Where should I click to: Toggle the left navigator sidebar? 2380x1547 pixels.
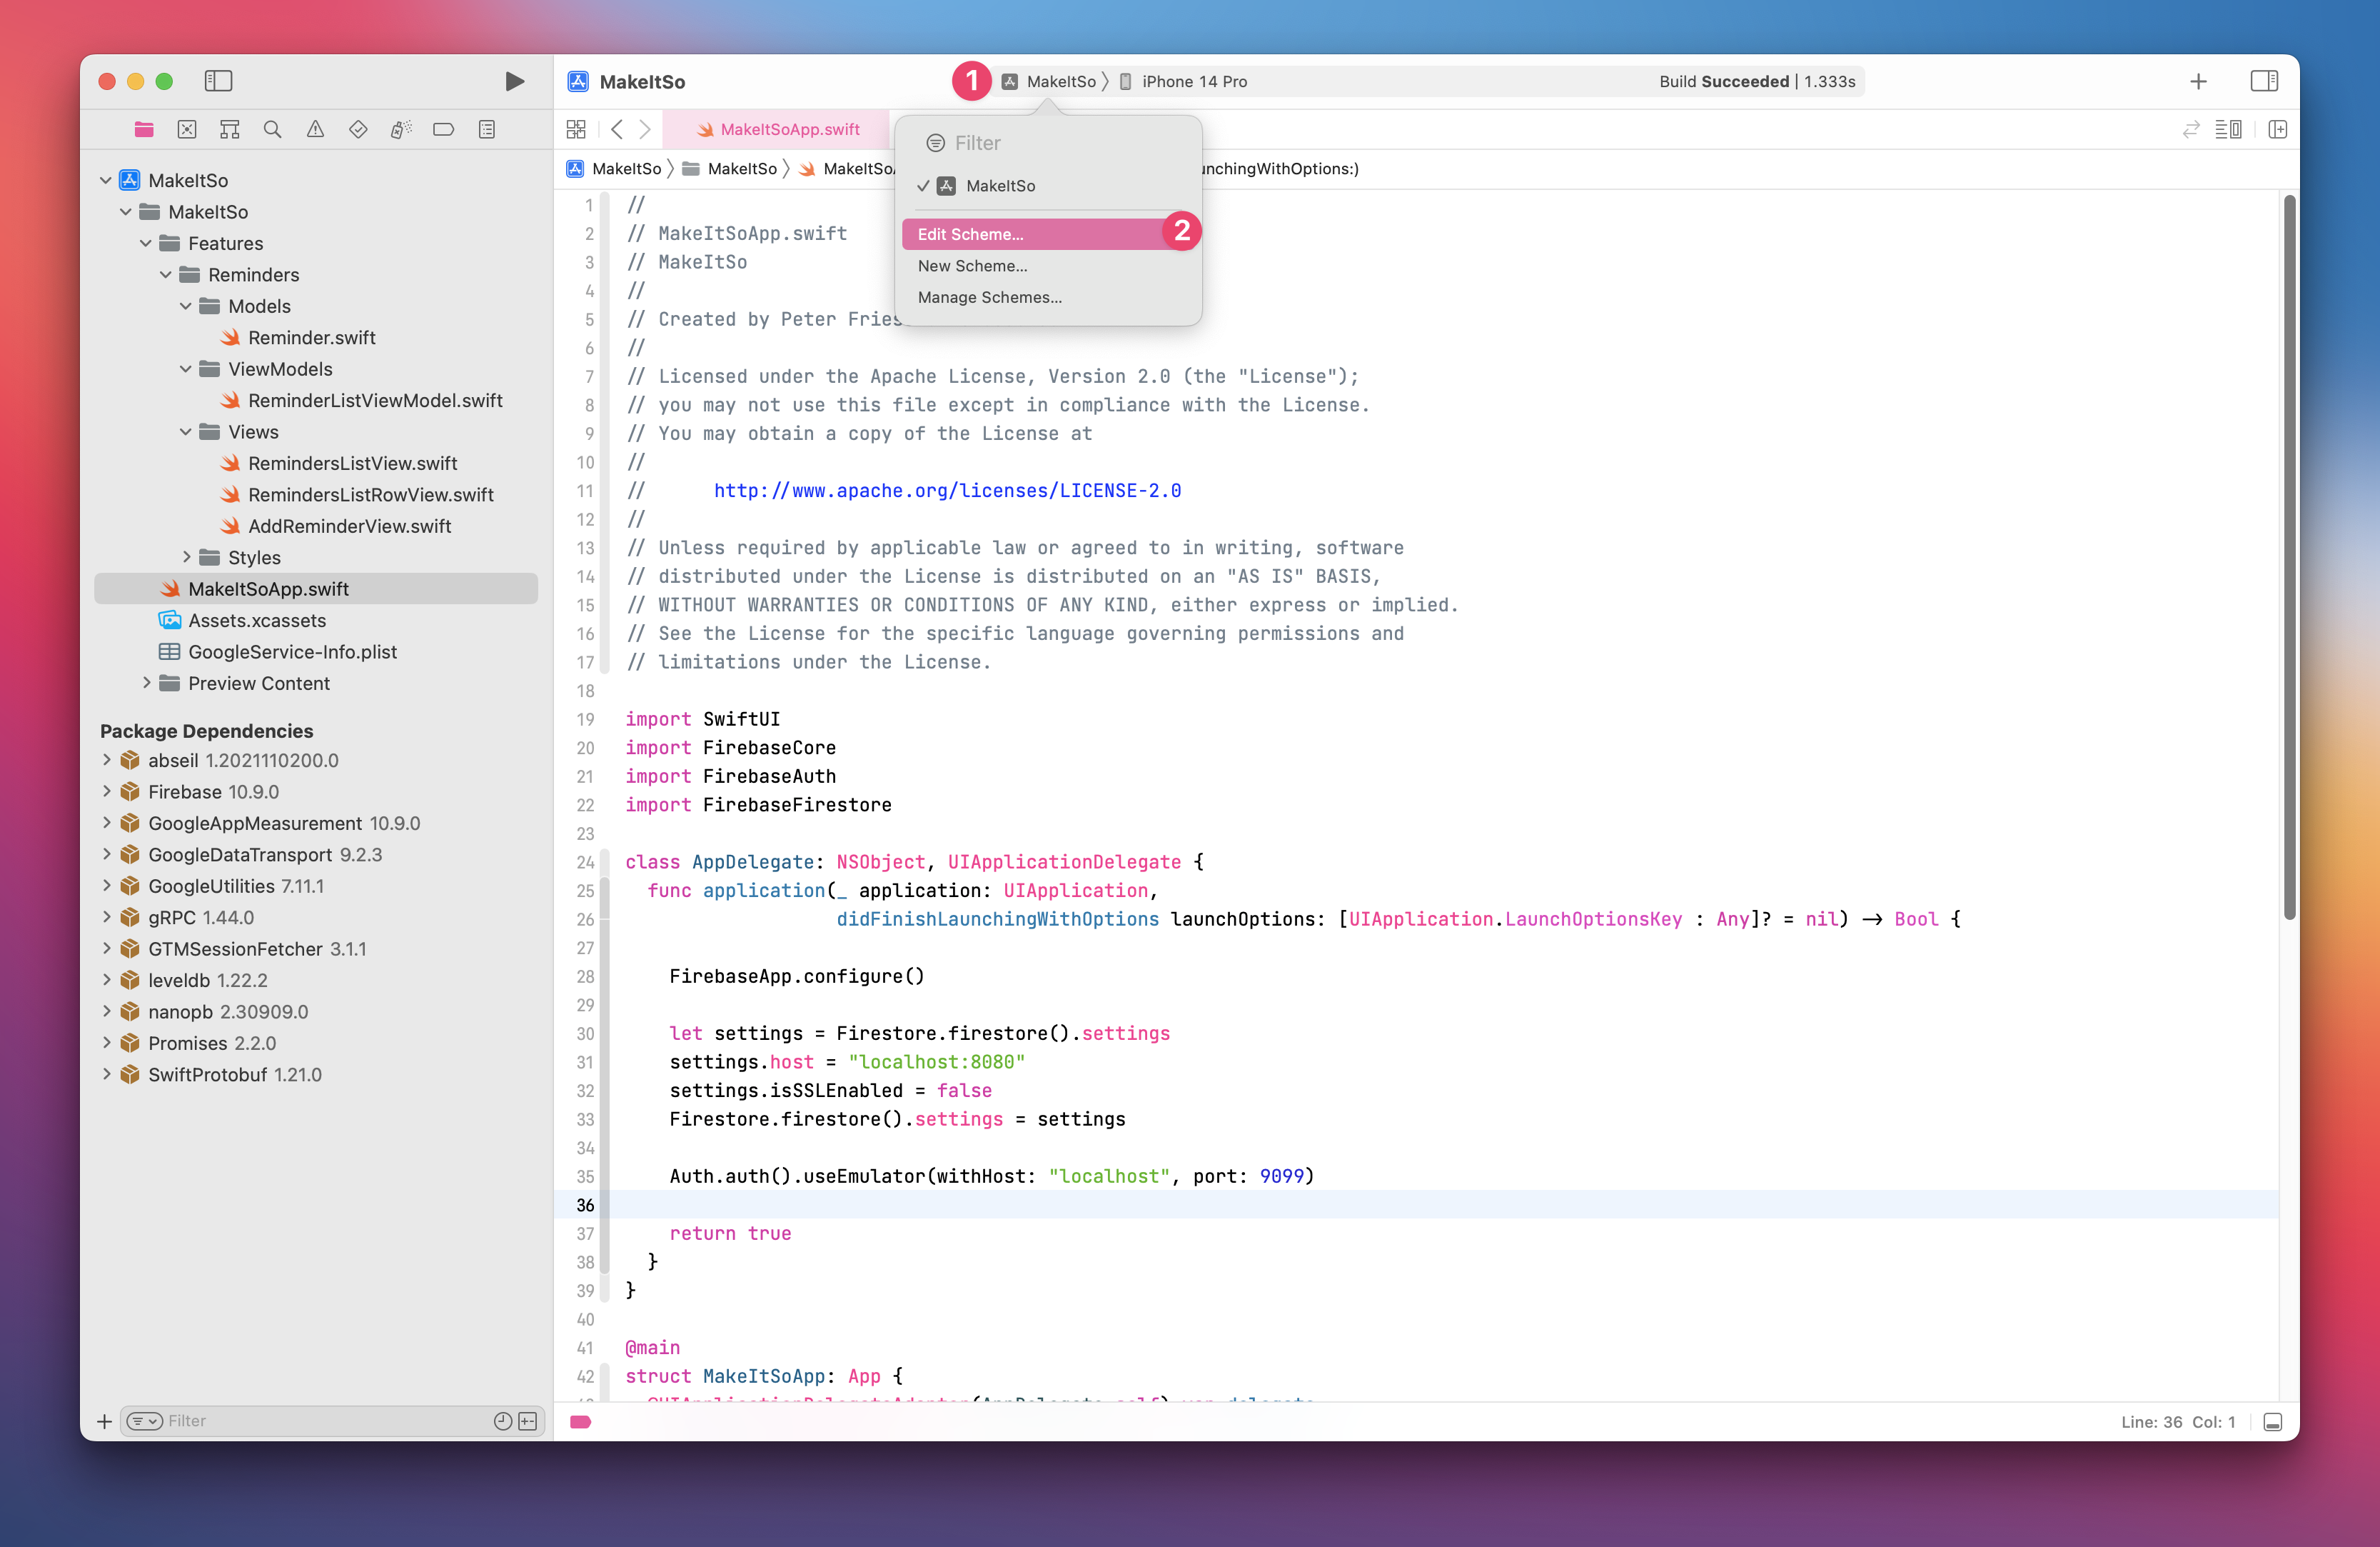[x=218, y=81]
